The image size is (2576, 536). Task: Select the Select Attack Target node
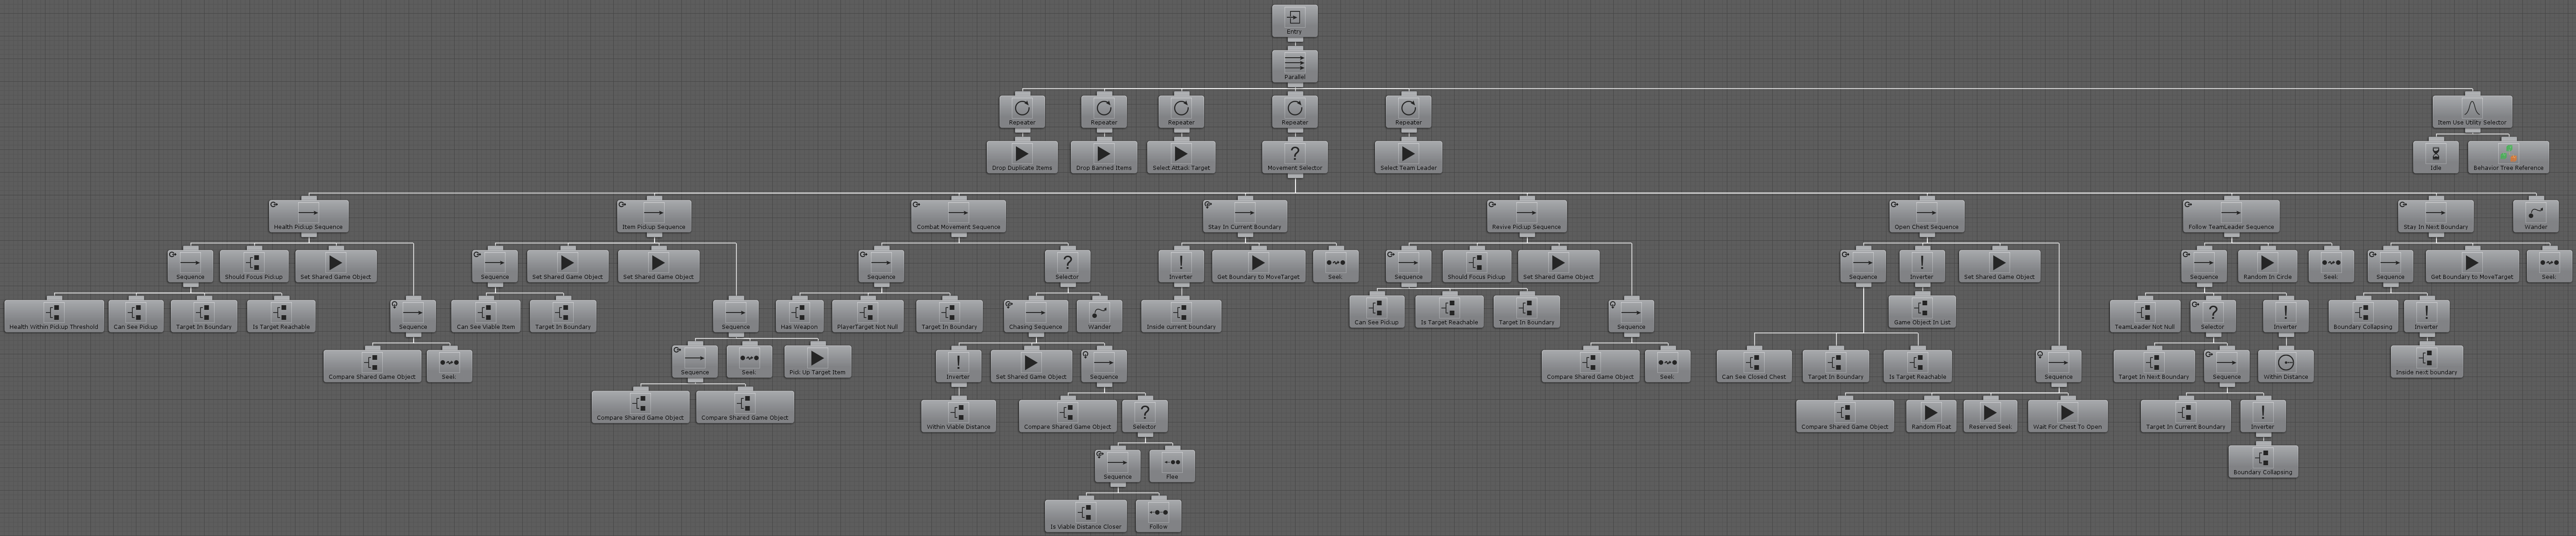(x=1181, y=157)
